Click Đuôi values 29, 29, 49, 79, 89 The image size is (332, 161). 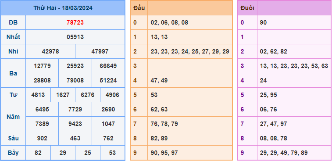(284, 153)
